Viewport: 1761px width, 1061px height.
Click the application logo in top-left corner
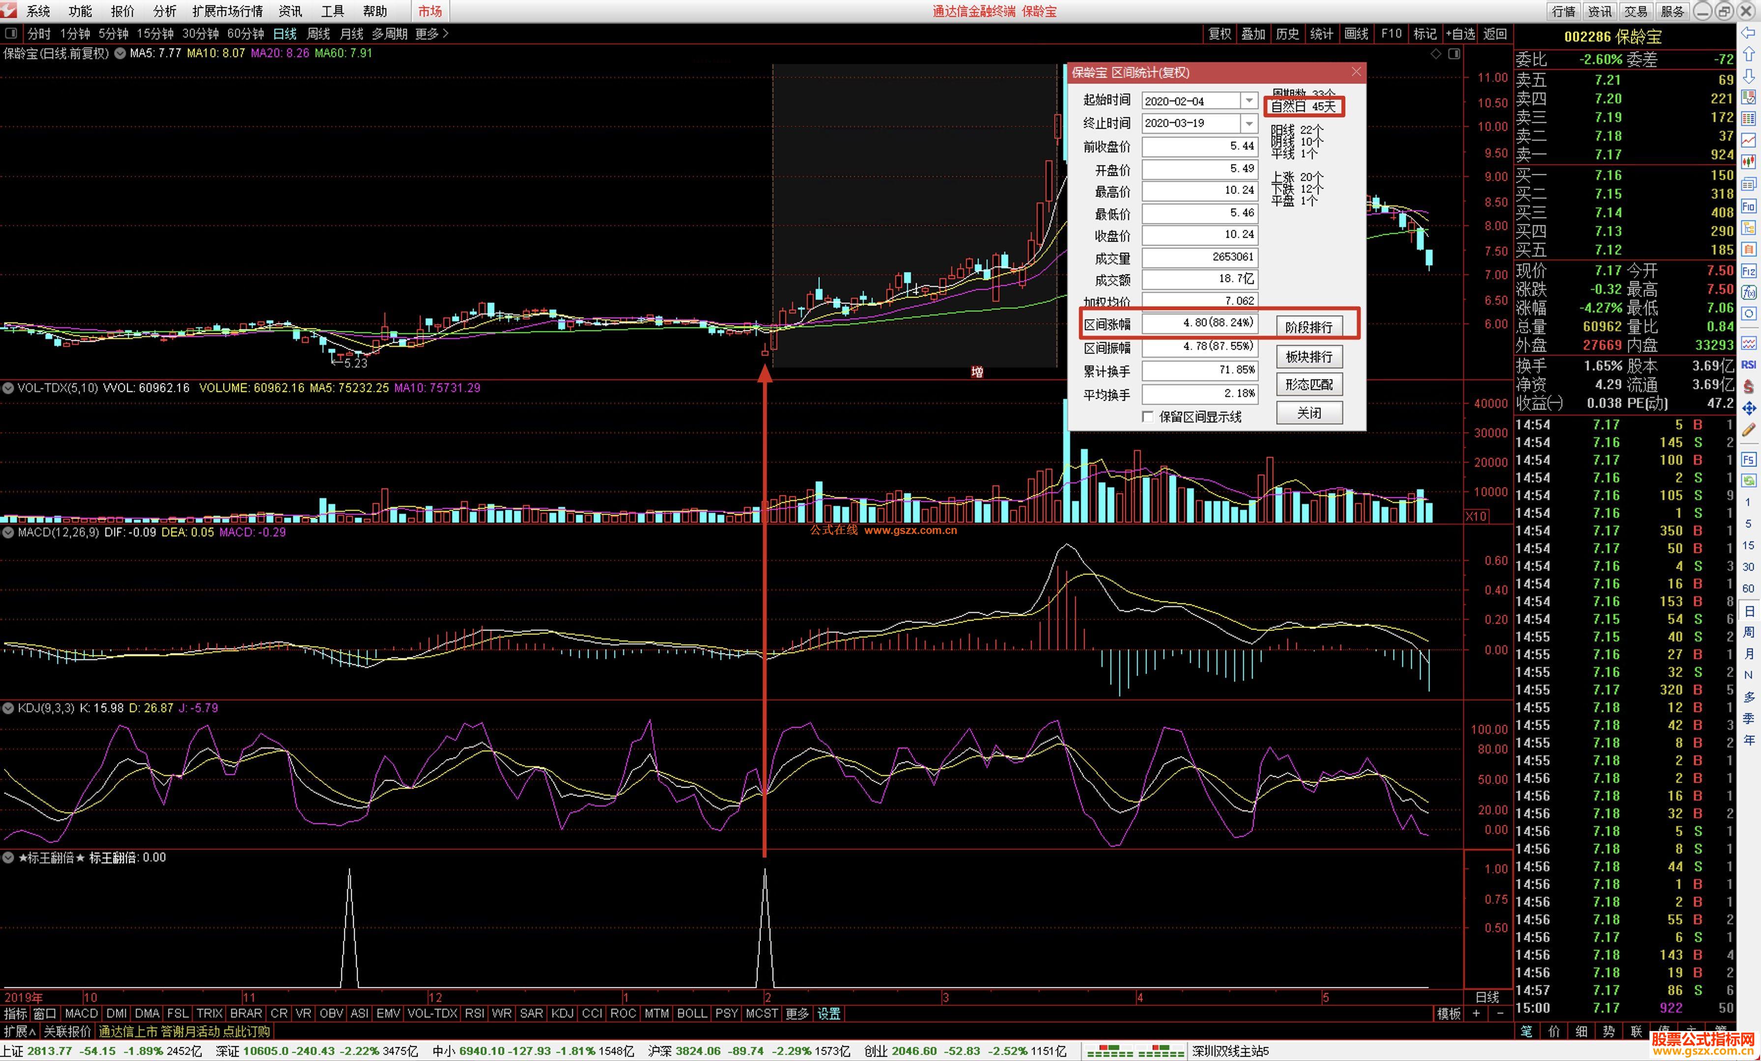(x=9, y=11)
